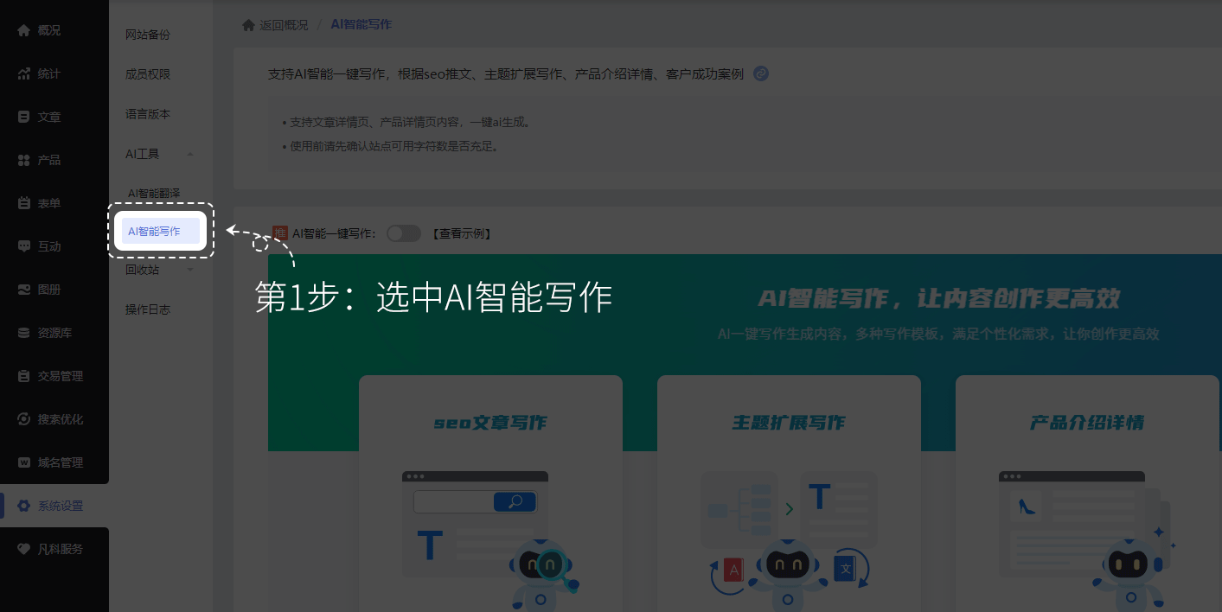Open the 统计 statistics chart icon

pos(24,73)
